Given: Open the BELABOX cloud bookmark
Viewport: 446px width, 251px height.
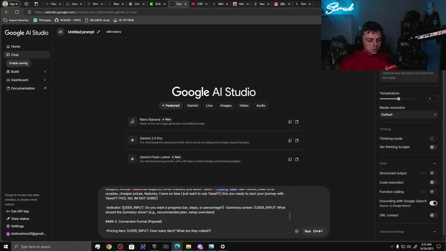Looking at the screenshot, I should [x=97, y=20].
